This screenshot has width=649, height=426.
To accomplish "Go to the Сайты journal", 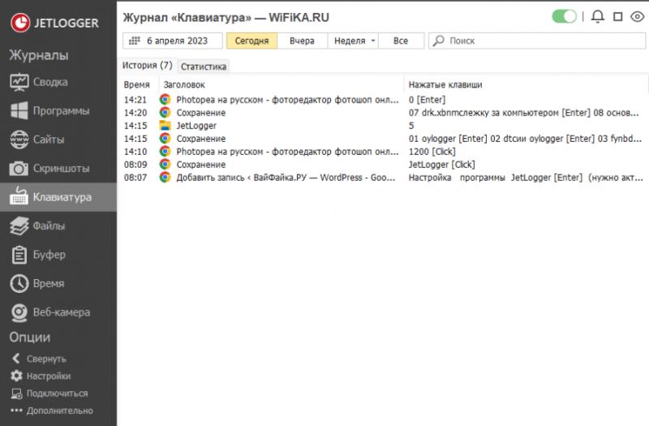I will tap(49, 140).
